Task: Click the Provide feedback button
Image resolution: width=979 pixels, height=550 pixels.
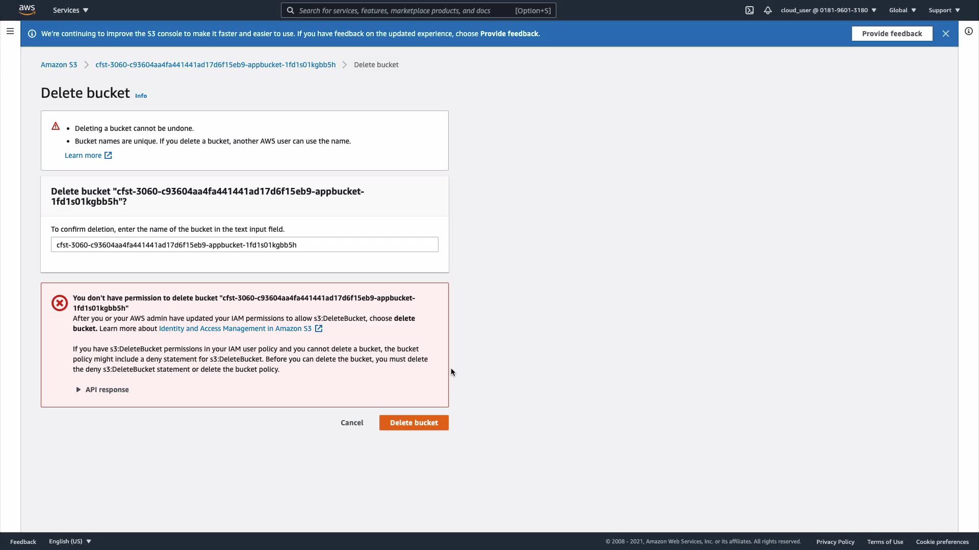Action: [x=891, y=34]
